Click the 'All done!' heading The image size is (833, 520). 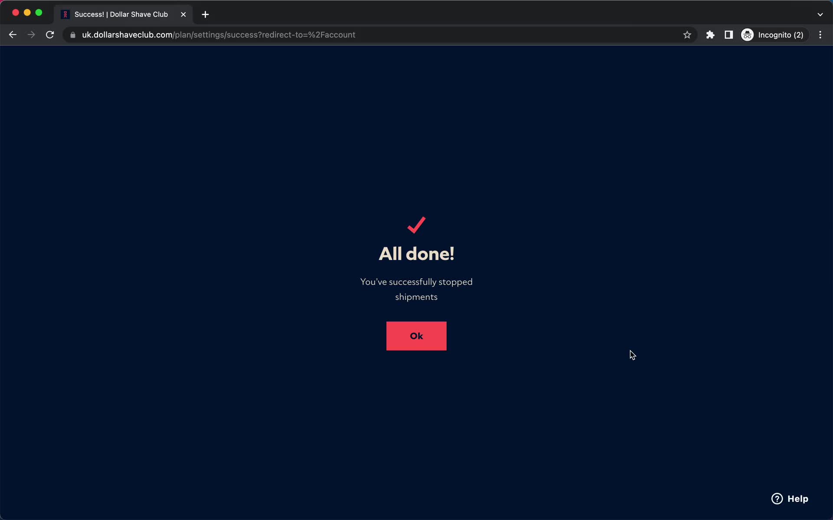(x=416, y=253)
